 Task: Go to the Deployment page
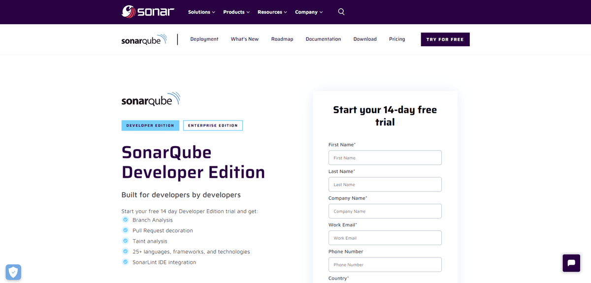tap(204, 39)
